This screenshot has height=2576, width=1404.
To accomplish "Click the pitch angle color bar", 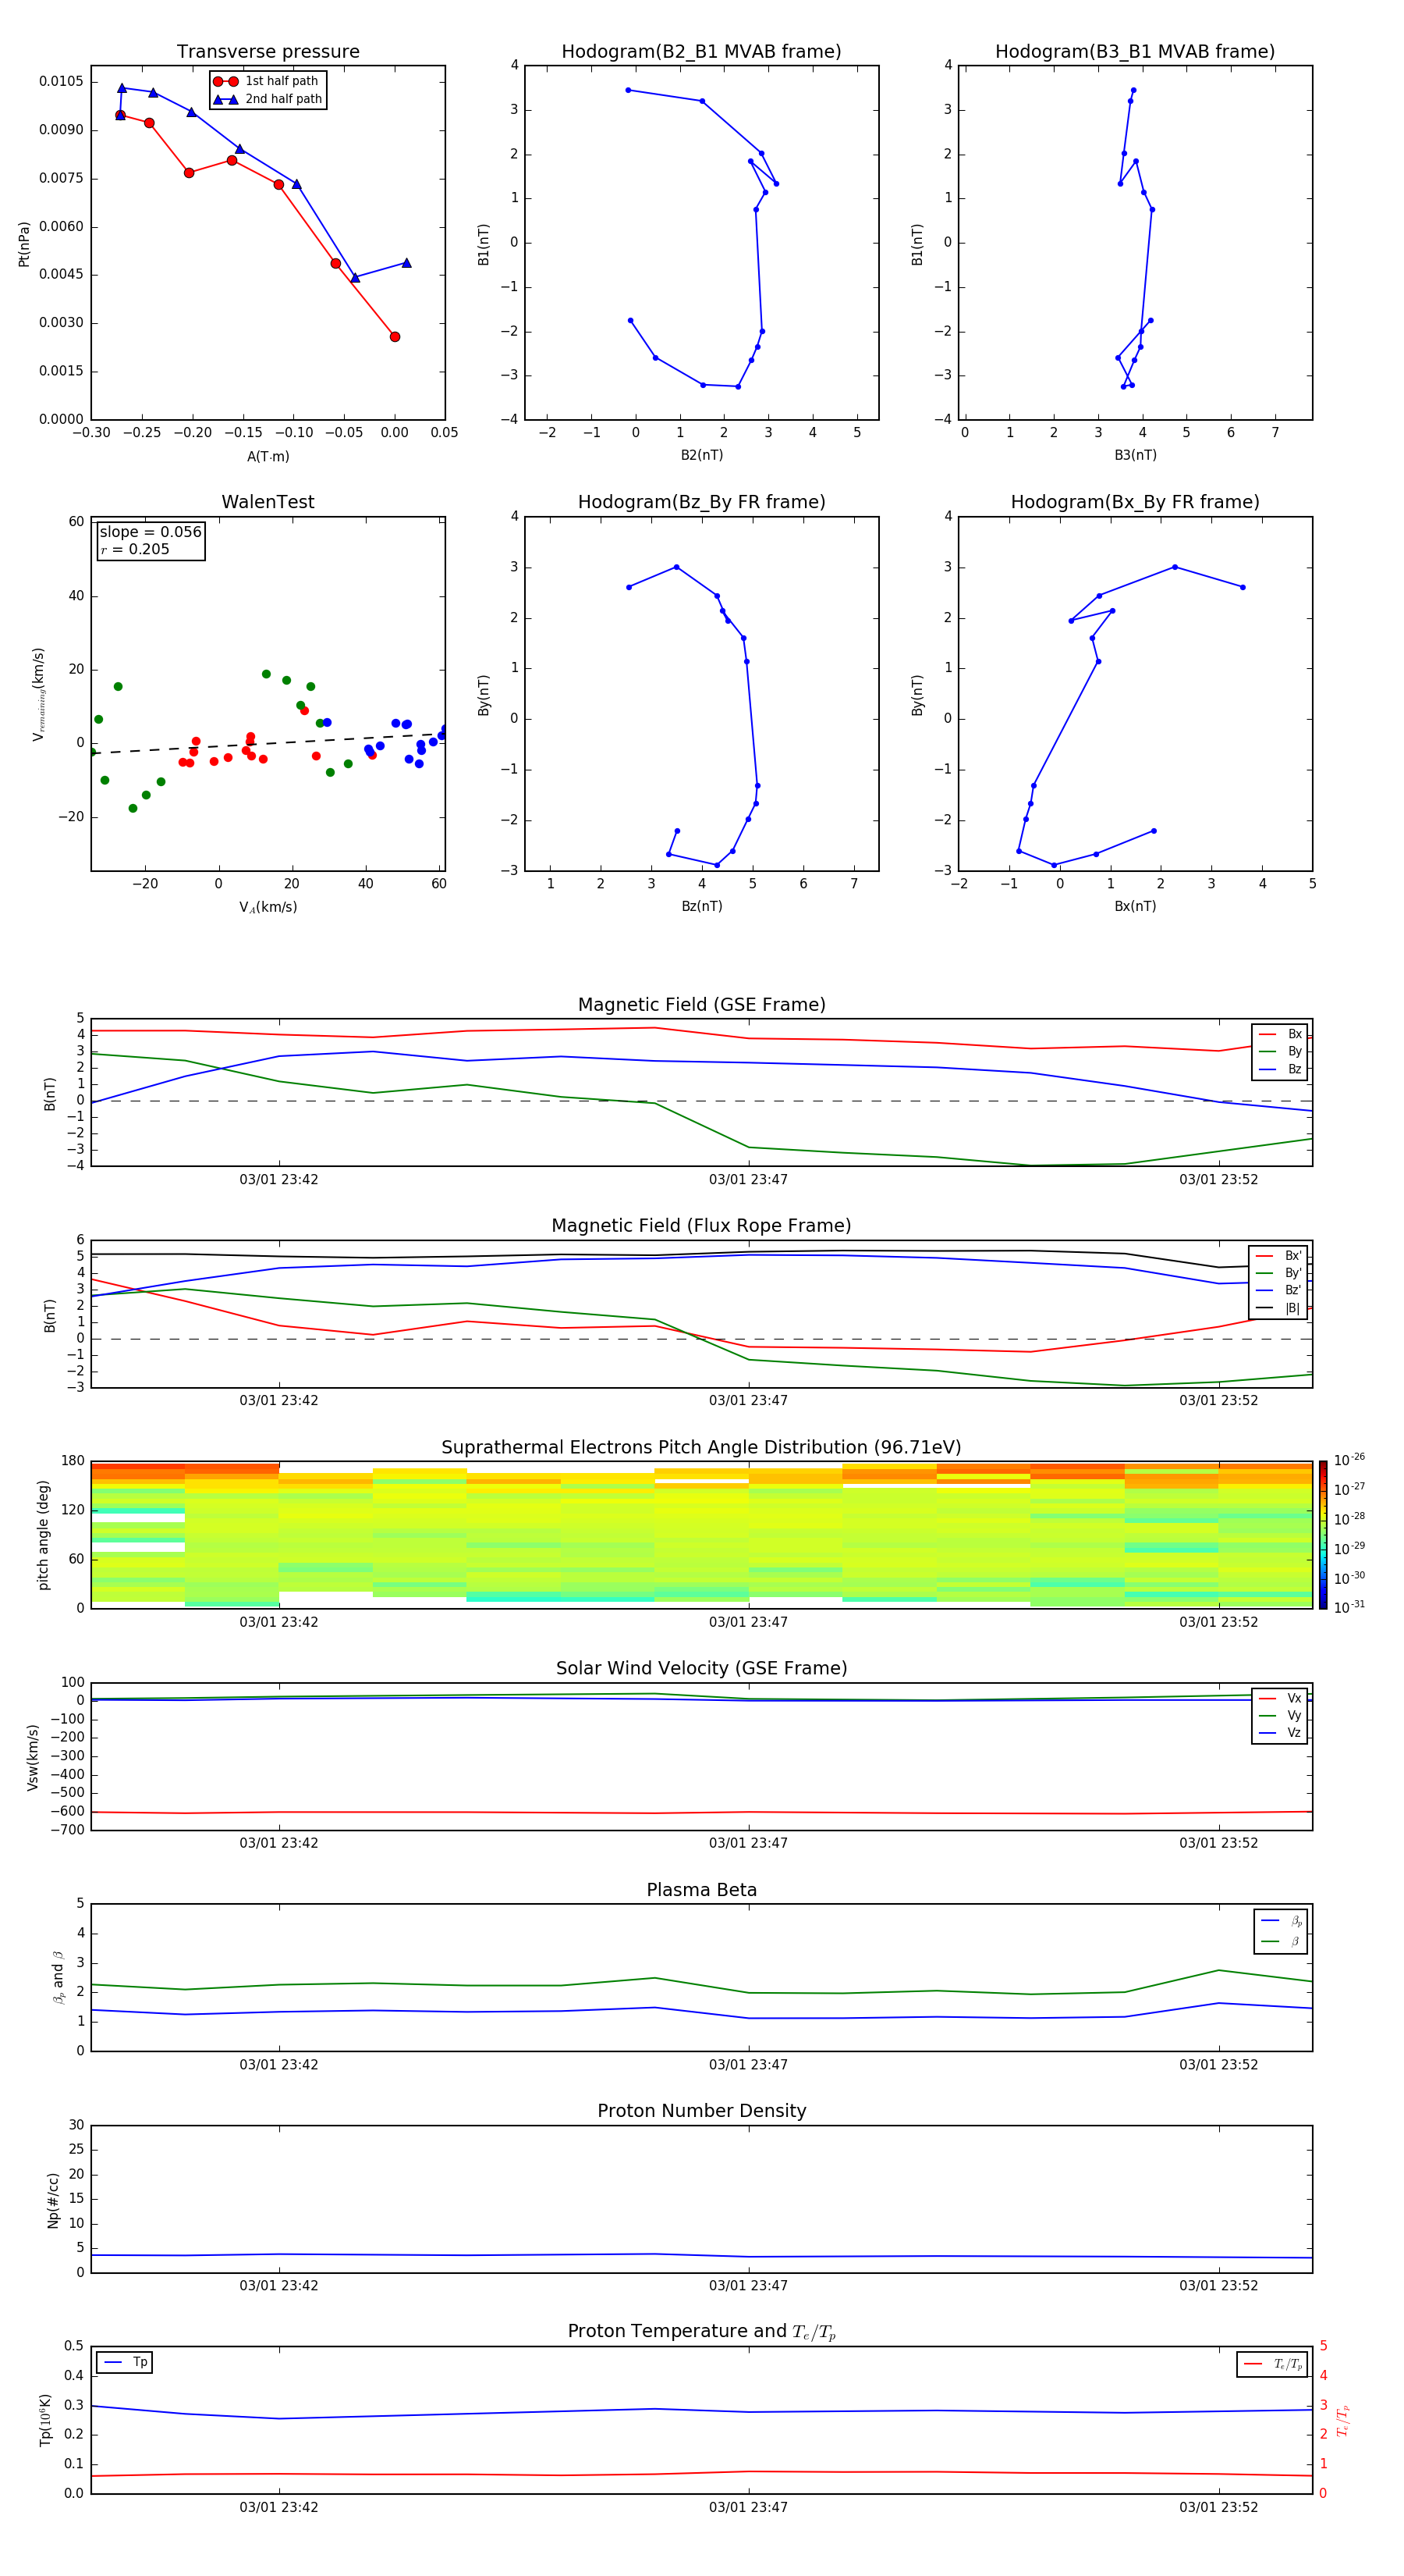I will (1323, 1535).
